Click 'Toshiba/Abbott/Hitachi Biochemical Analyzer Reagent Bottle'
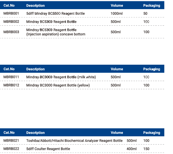Viewport: 173px width, 154px height. [74, 141]
